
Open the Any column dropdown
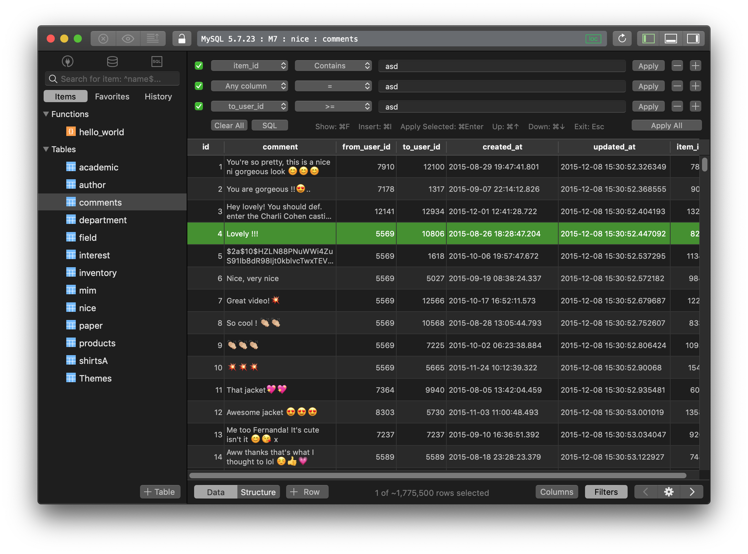249,86
